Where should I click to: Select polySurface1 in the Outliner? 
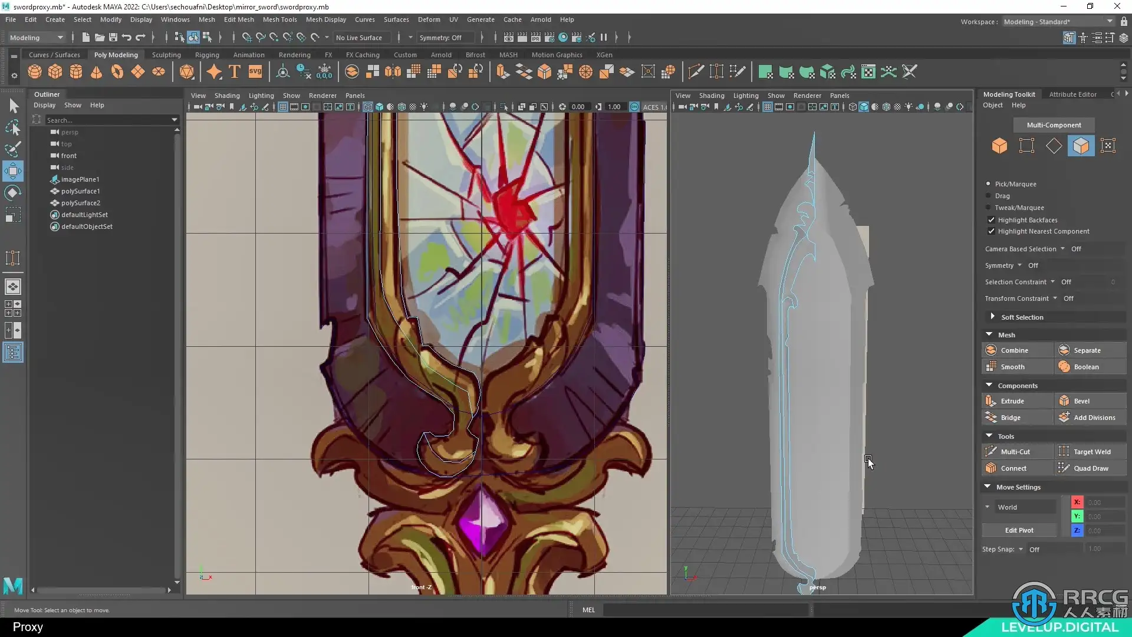[80, 191]
